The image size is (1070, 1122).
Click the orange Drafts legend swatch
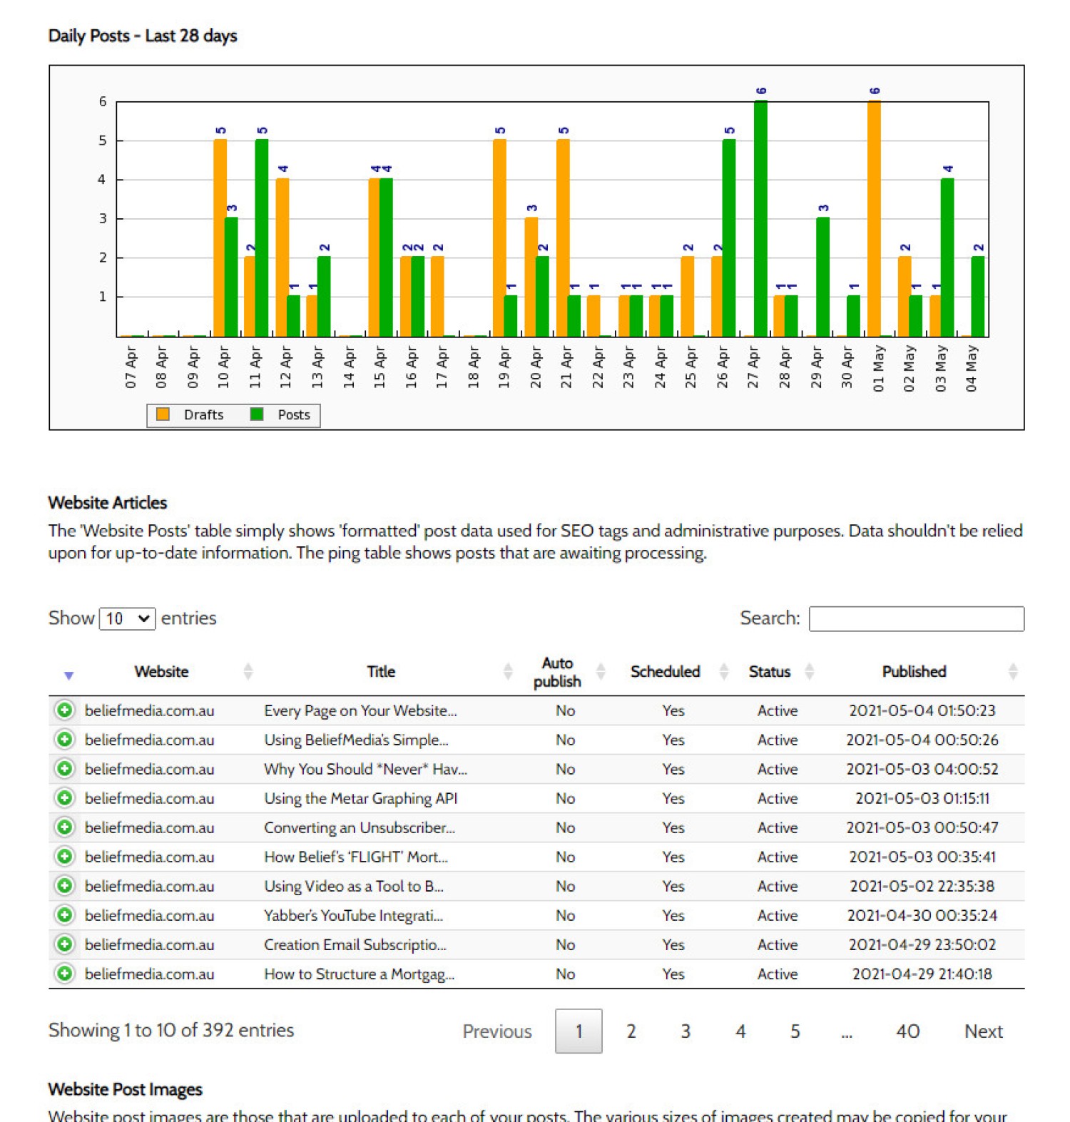[x=163, y=414]
